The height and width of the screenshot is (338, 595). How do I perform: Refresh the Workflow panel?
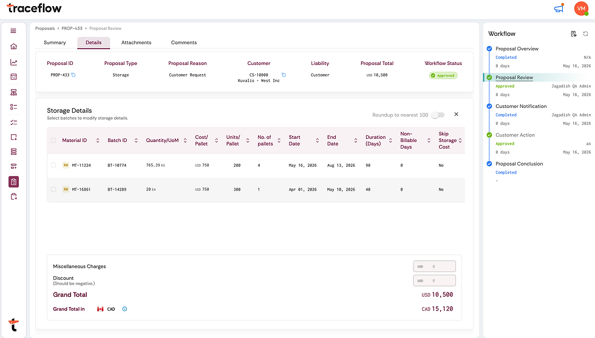click(x=585, y=34)
